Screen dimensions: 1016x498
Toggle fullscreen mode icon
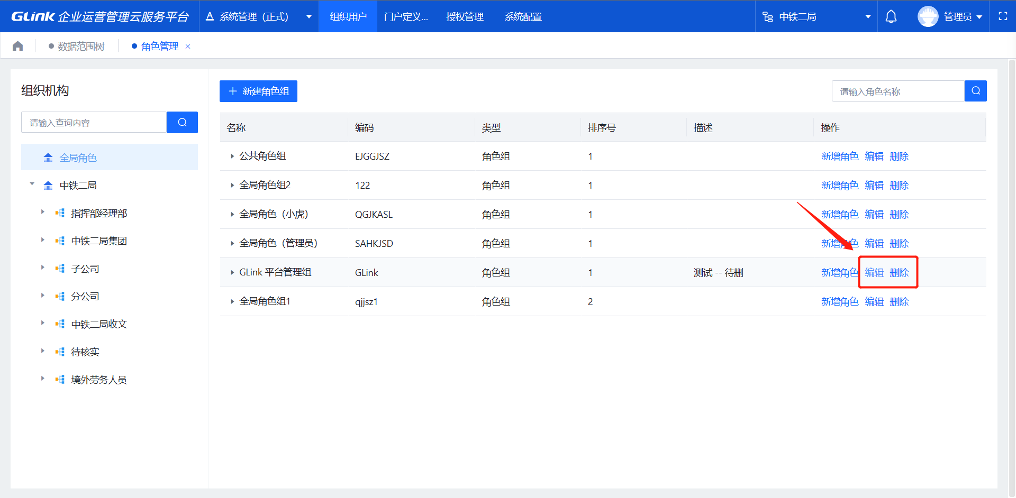[x=1003, y=16]
